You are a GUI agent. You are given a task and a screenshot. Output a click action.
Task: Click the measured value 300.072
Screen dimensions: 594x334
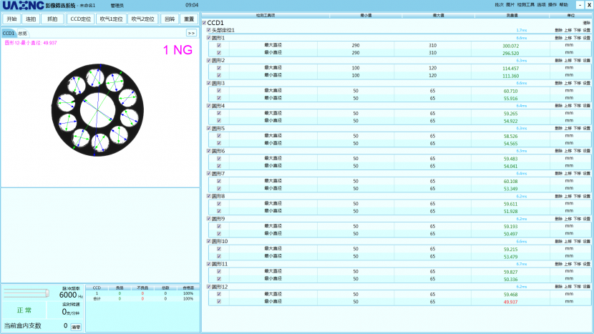pyautogui.click(x=510, y=46)
